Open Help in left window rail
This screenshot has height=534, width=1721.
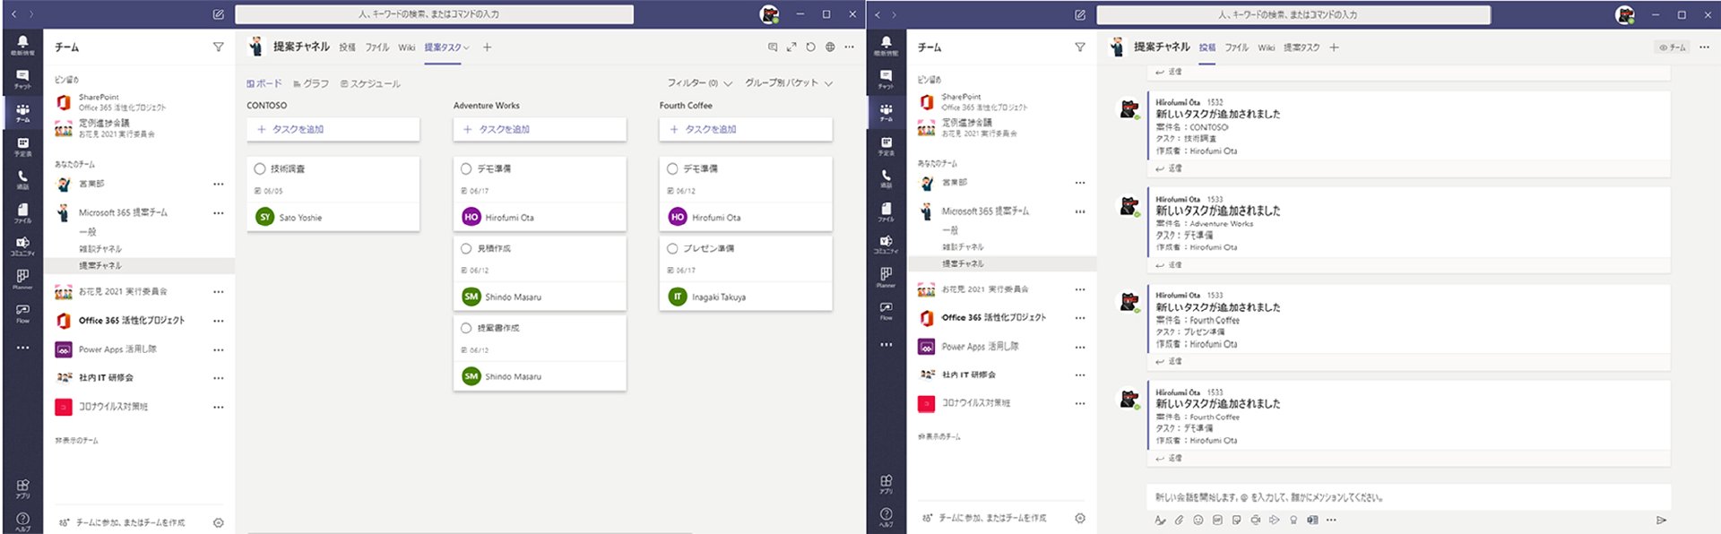(x=22, y=521)
